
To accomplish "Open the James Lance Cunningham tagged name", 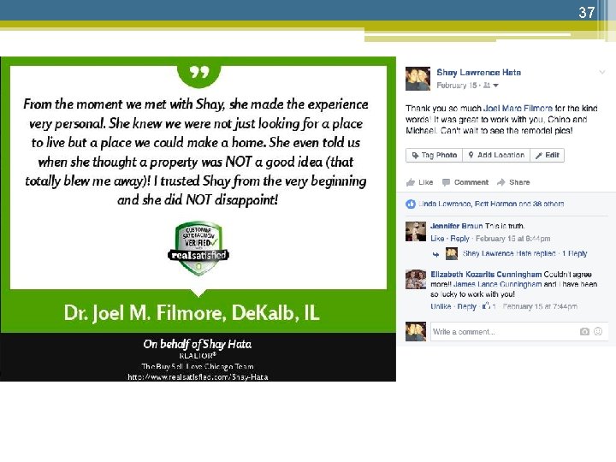I will 497,284.
